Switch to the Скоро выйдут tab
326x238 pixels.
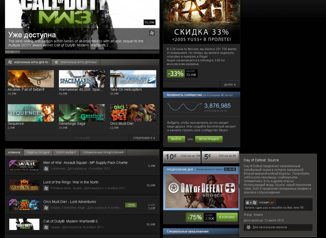pyautogui.click(x=66, y=152)
